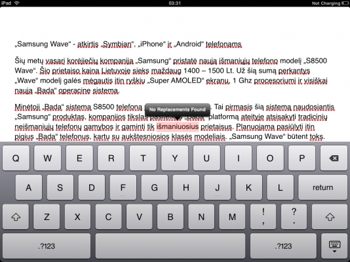The image size is (350, 262).
Task: Tap the A key
Action: click(29, 187)
